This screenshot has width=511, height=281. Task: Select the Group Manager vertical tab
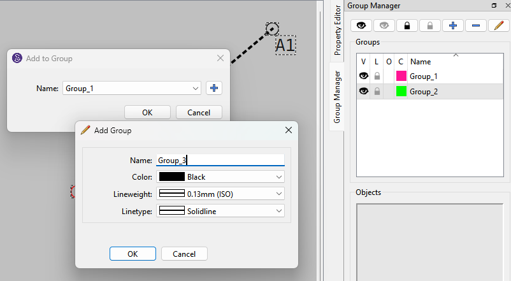pos(337,97)
